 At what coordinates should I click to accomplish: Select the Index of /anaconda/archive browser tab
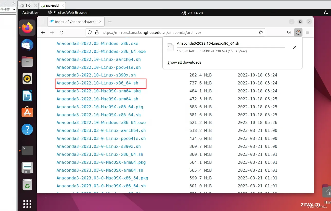click(76, 22)
